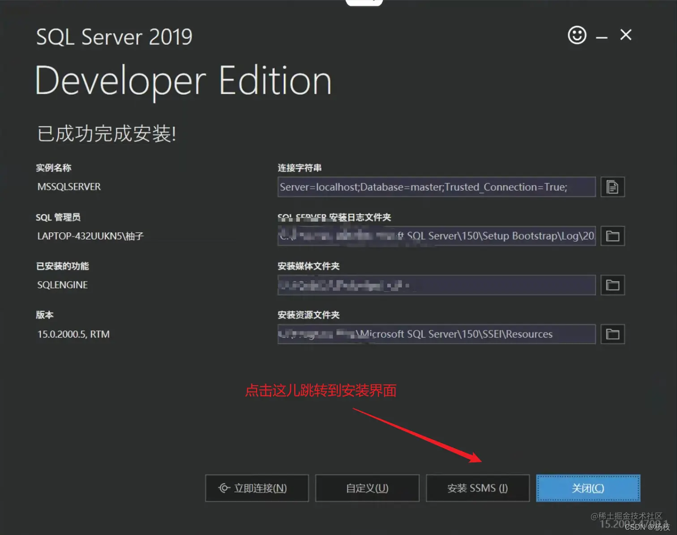The height and width of the screenshot is (535, 677).
Task: Click the 实例名称 label
Action: (54, 168)
